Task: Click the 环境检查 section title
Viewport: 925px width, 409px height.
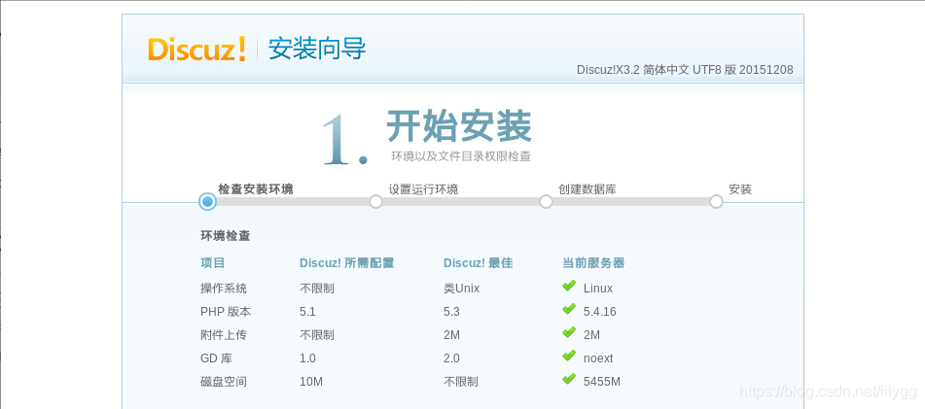Action: [226, 236]
